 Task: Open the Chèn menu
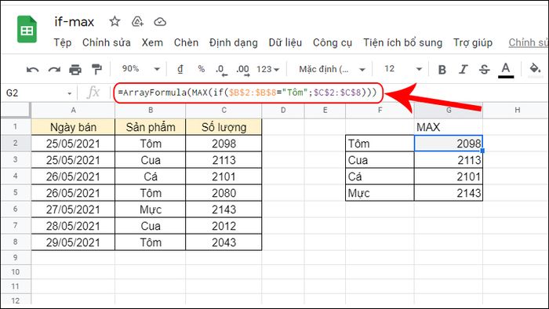coord(187,42)
